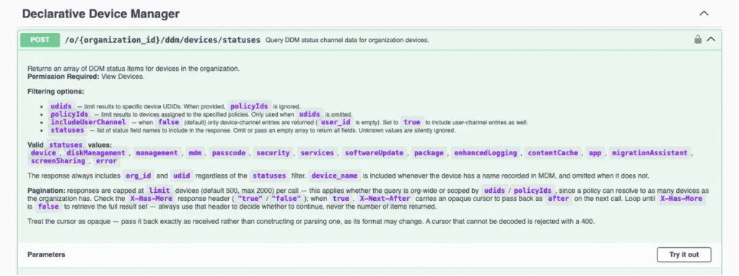Click the authorization lock icon
Image resolution: width=739 pixels, height=276 pixels.
click(x=698, y=40)
